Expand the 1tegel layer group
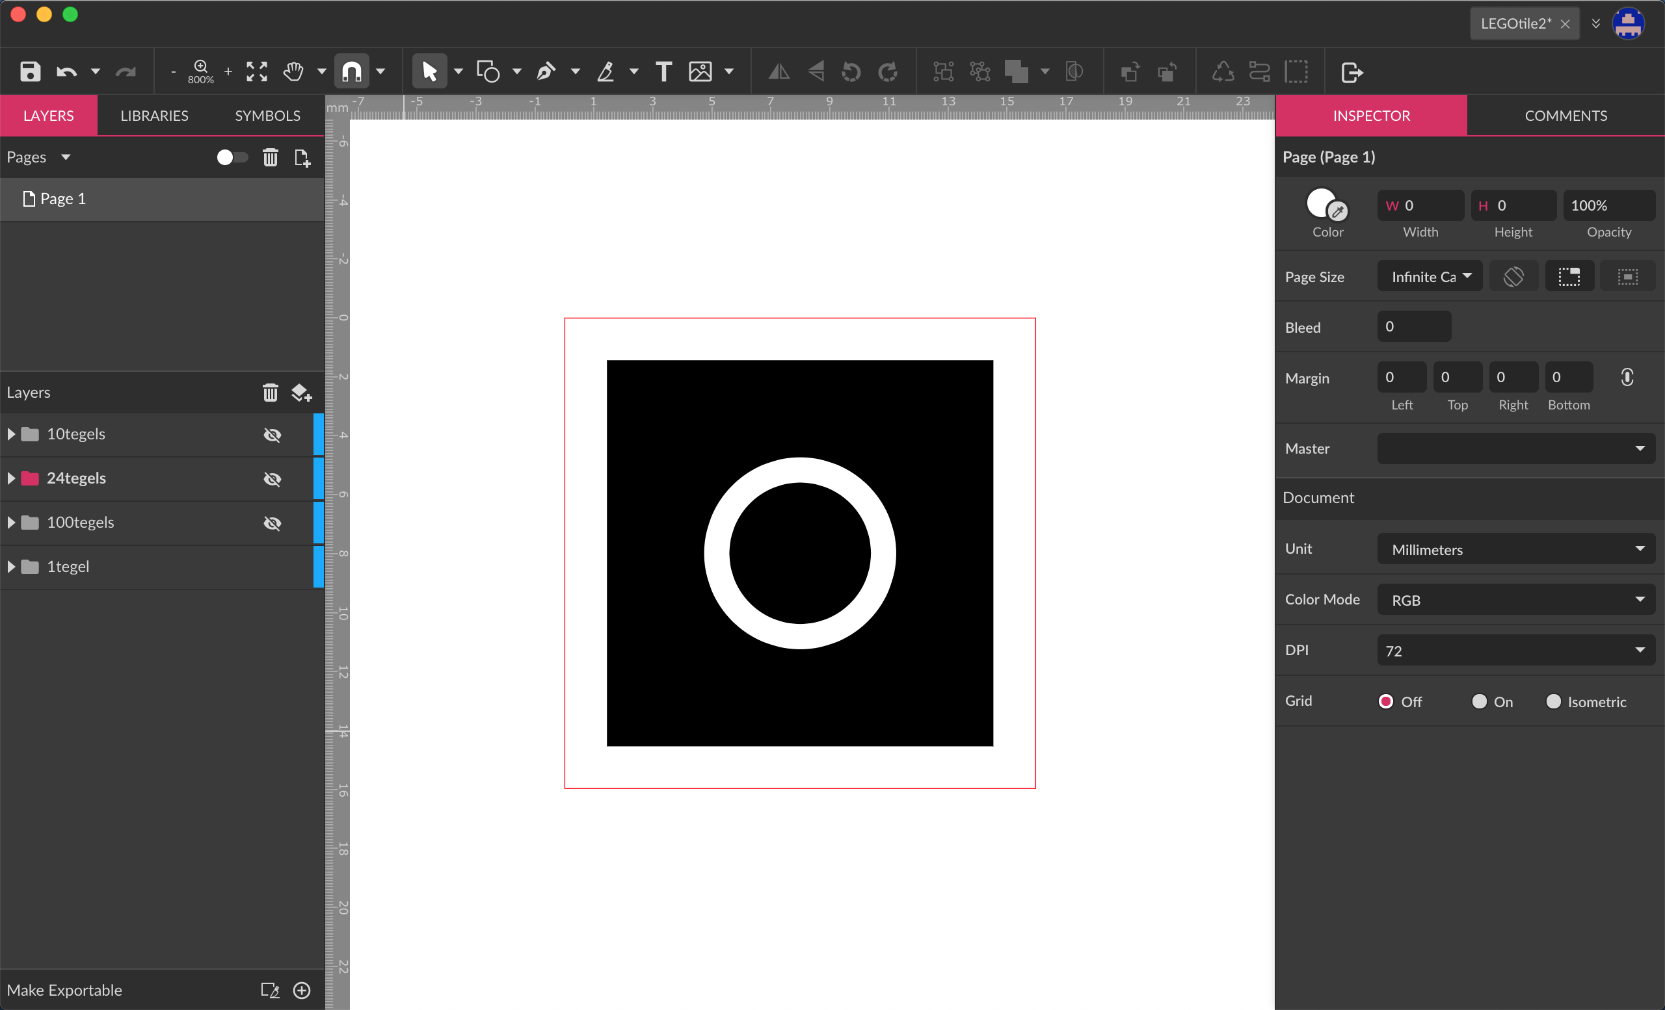The width and height of the screenshot is (1665, 1010). pos(12,567)
